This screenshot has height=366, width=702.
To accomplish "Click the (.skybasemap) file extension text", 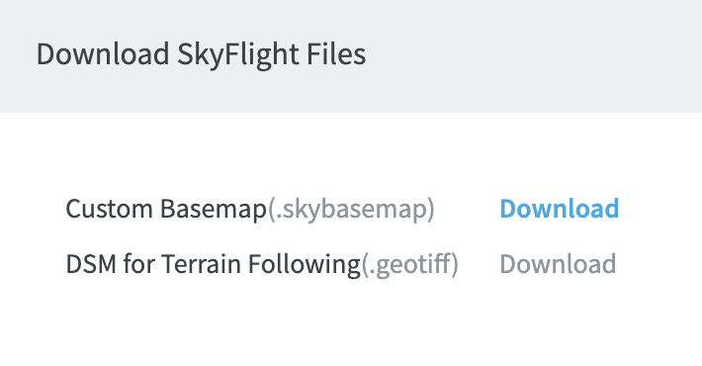I will tap(351, 209).
